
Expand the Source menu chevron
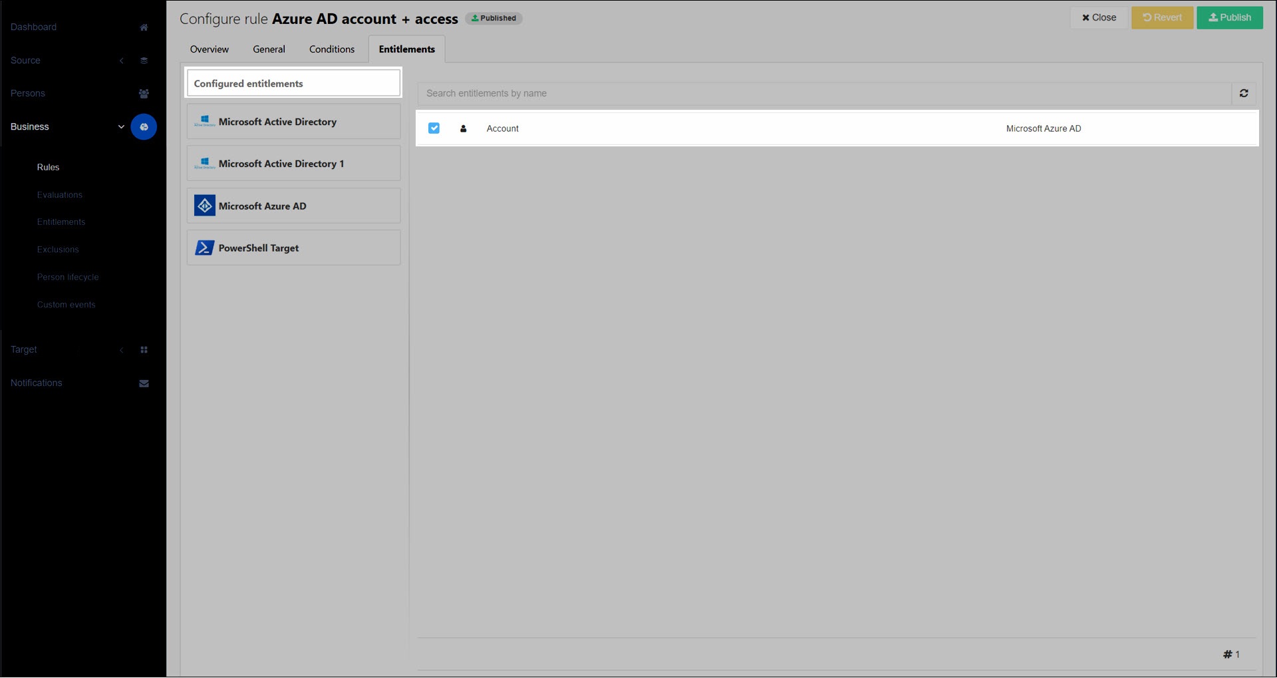[122, 61]
